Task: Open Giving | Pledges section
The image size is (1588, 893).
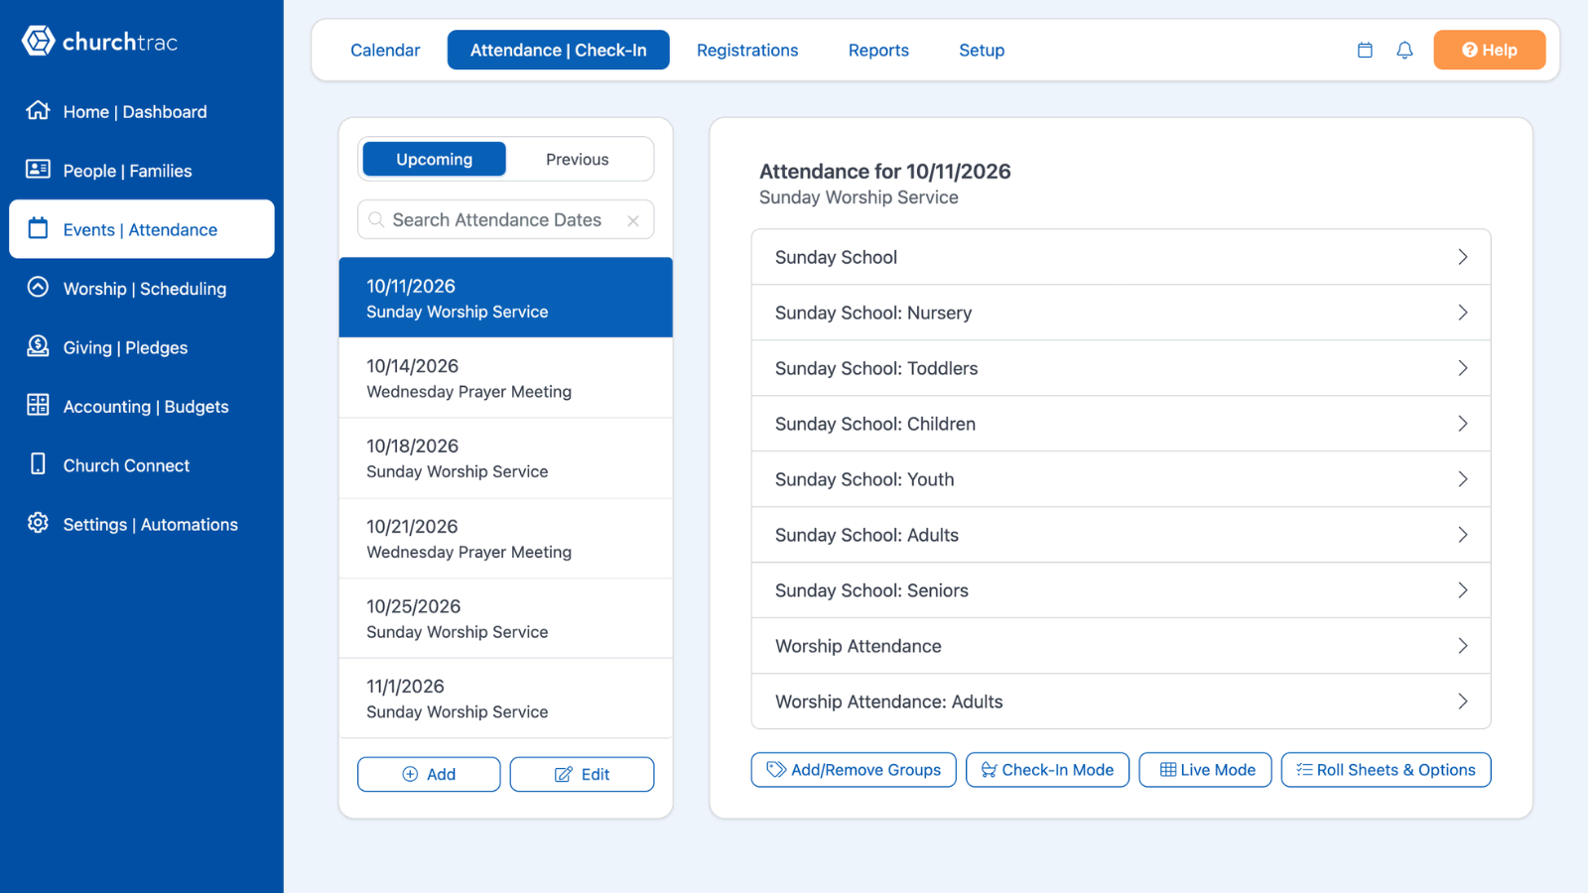Action: pos(142,347)
